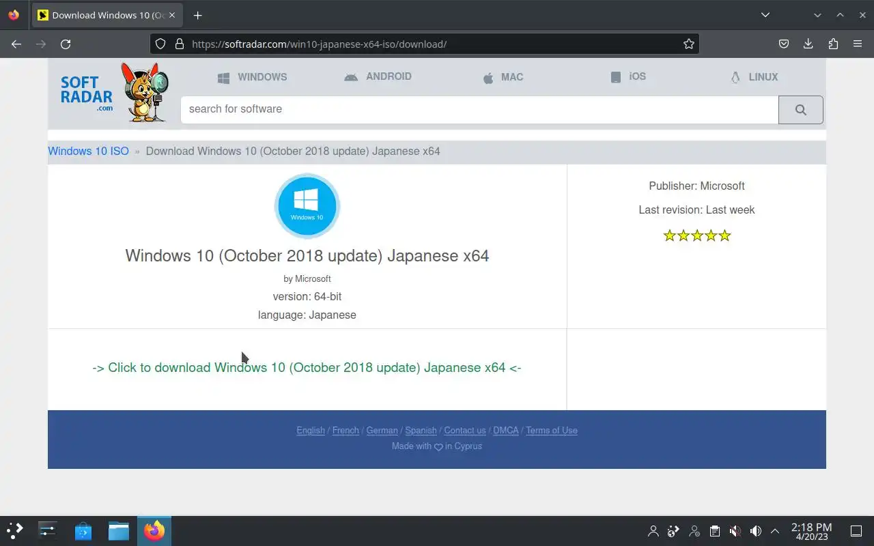Click the version: 64-bit text
This screenshot has width=874, height=546.
pyautogui.click(x=307, y=296)
